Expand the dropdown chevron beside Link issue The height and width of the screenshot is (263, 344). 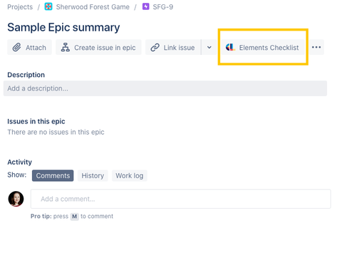(209, 47)
